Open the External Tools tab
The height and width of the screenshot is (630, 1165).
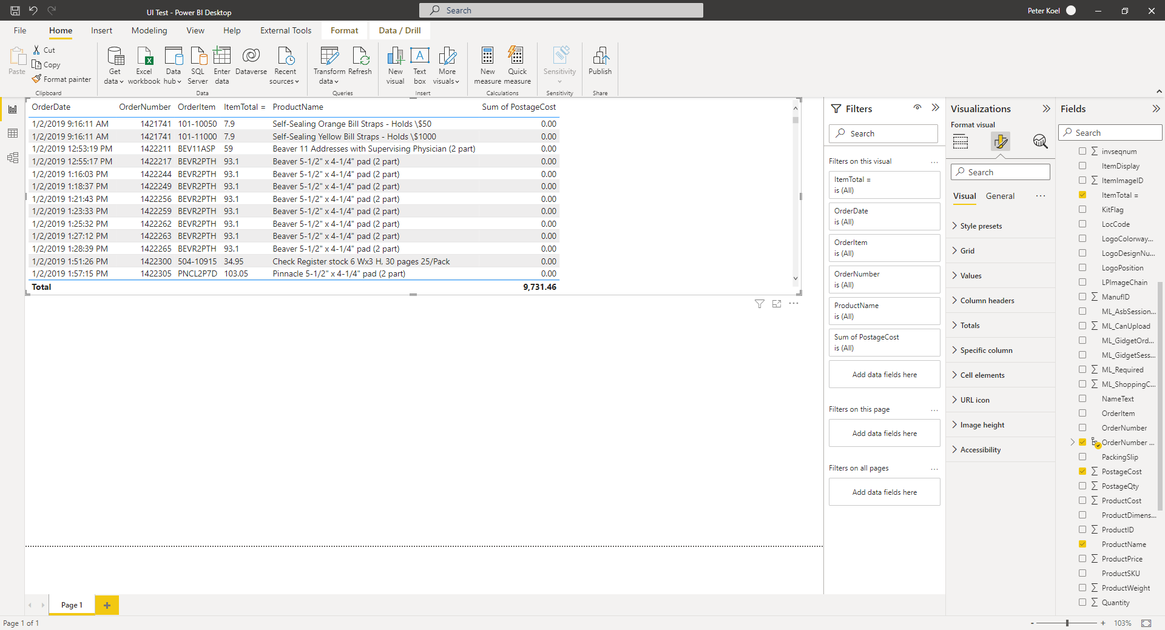[x=286, y=30]
